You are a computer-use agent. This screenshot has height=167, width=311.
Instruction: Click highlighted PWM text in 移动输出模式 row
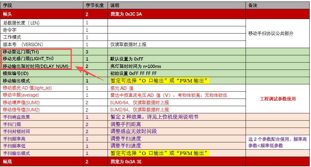tap(160, 81)
